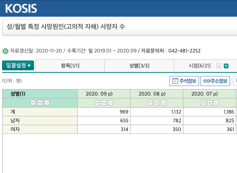The width and height of the screenshot is (237, 173).
Task: Click the KOSIS logo
Action: tap(21, 8)
